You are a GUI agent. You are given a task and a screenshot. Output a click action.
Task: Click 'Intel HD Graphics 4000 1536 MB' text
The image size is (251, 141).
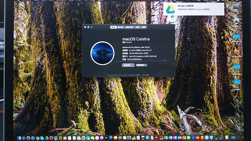pos(143,56)
